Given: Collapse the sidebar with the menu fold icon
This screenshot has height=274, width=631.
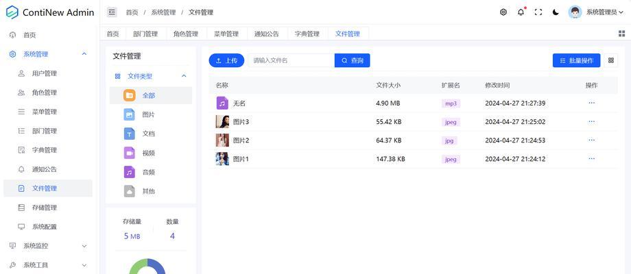Looking at the screenshot, I should (112, 12).
